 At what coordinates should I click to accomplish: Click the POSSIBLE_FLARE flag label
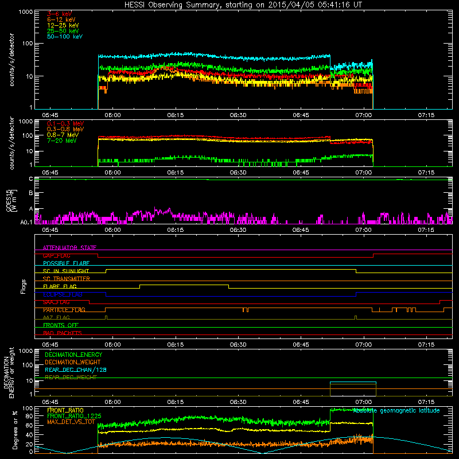click(x=66, y=263)
